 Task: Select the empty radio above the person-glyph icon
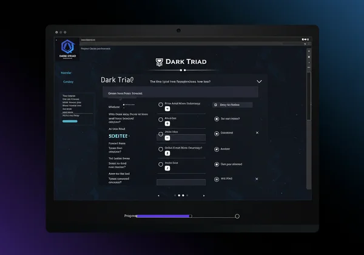[x=161, y=149]
